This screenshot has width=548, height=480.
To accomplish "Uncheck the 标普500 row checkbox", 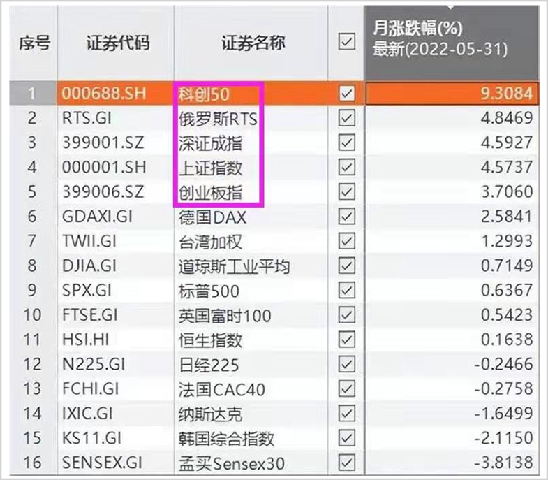I will tap(347, 290).
